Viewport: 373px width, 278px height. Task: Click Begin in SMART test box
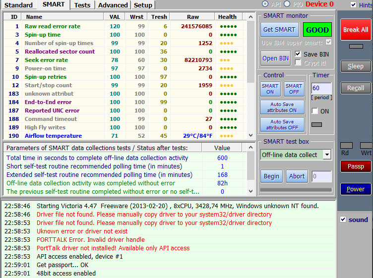pyautogui.click(x=271, y=176)
